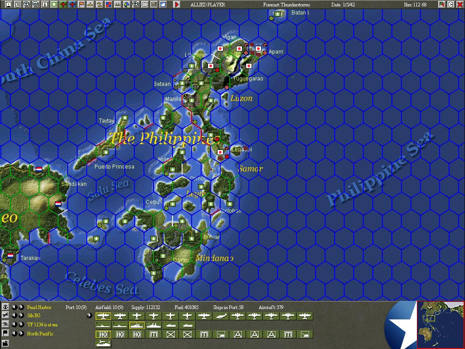Expand the air group list arrow before the plane icons
This screenshot has width=465, height=349.
pos(89,315)
